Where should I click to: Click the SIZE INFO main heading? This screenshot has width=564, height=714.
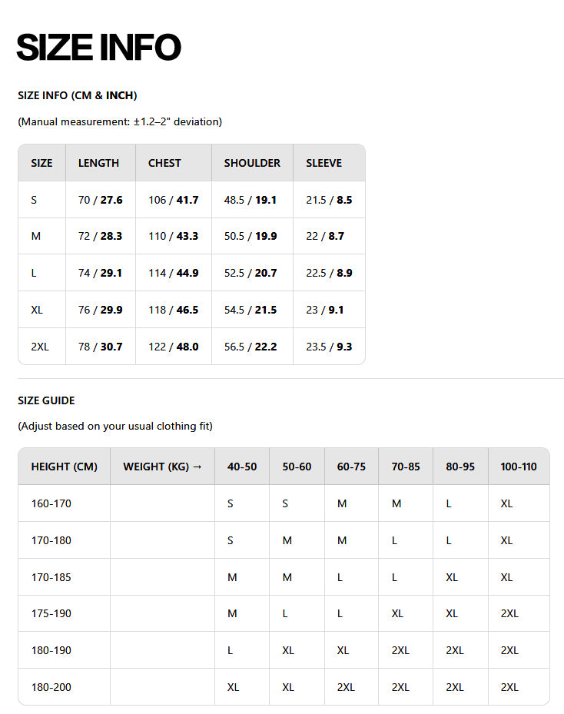pos(98,48)
